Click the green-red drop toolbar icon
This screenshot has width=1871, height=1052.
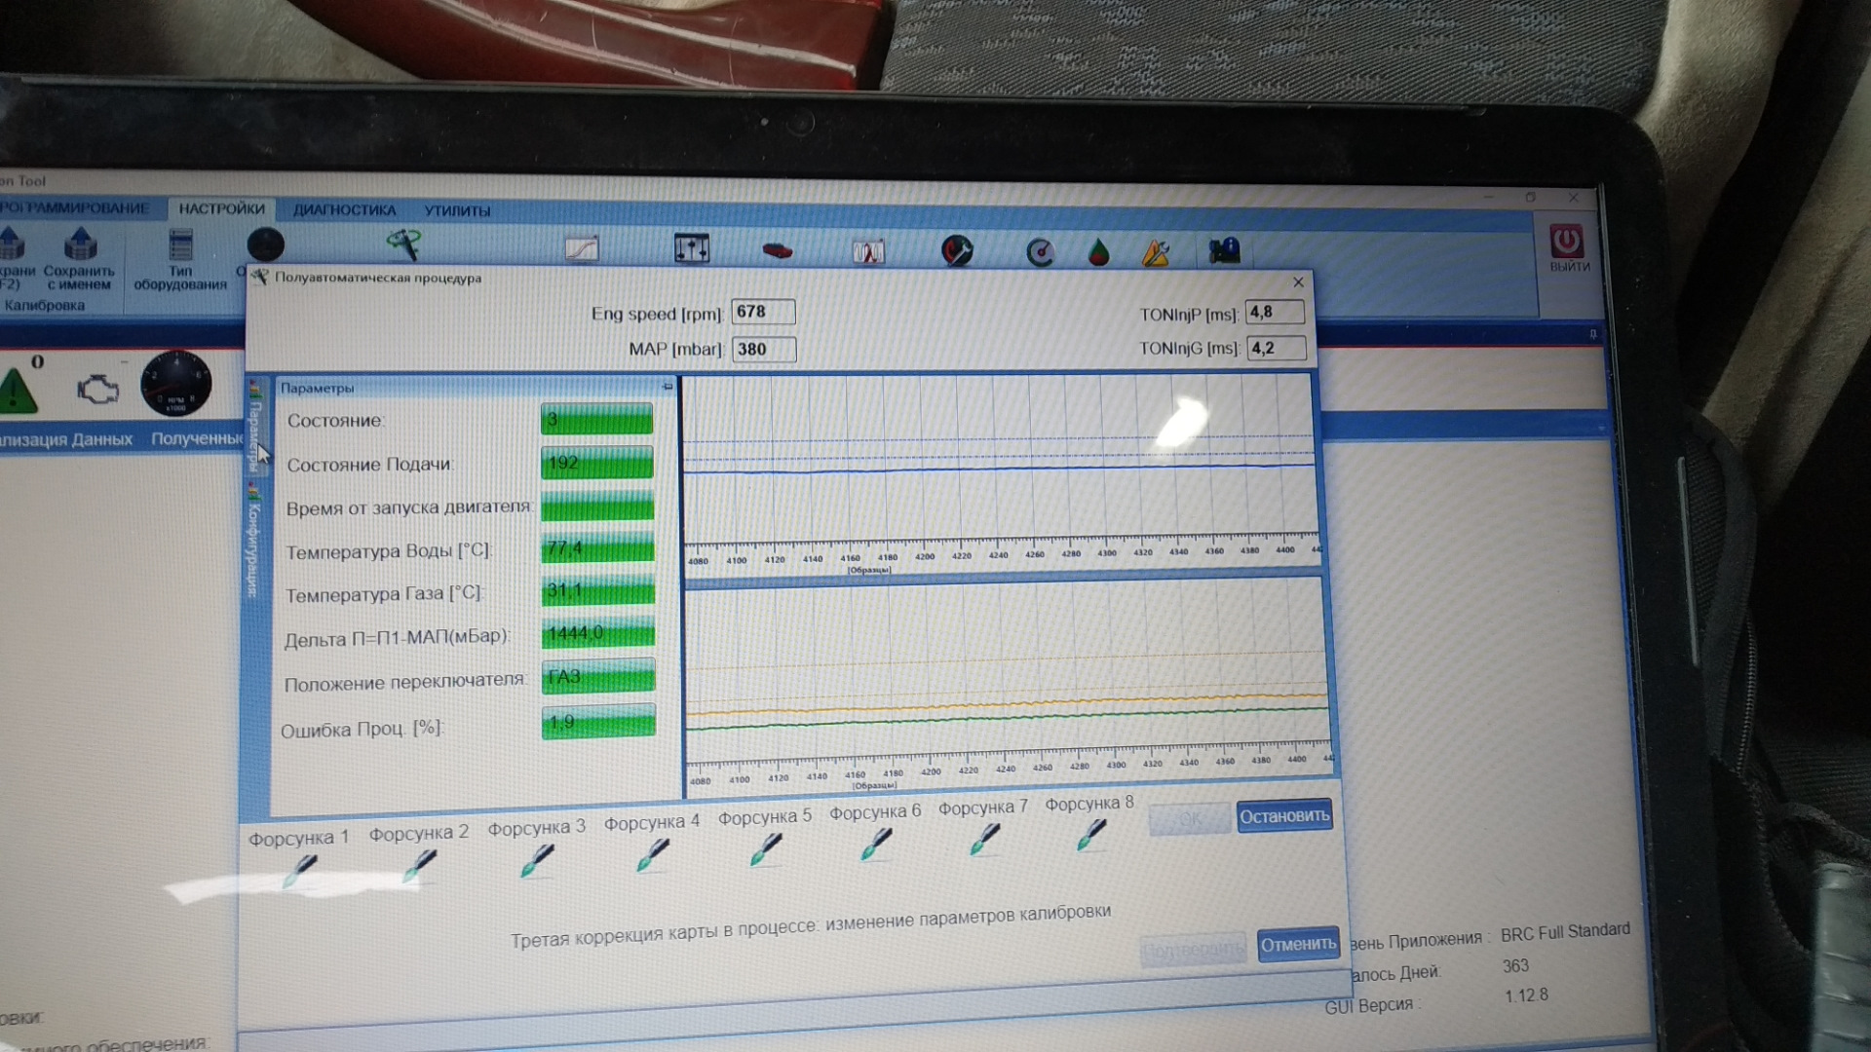[x=1098, y=253]
